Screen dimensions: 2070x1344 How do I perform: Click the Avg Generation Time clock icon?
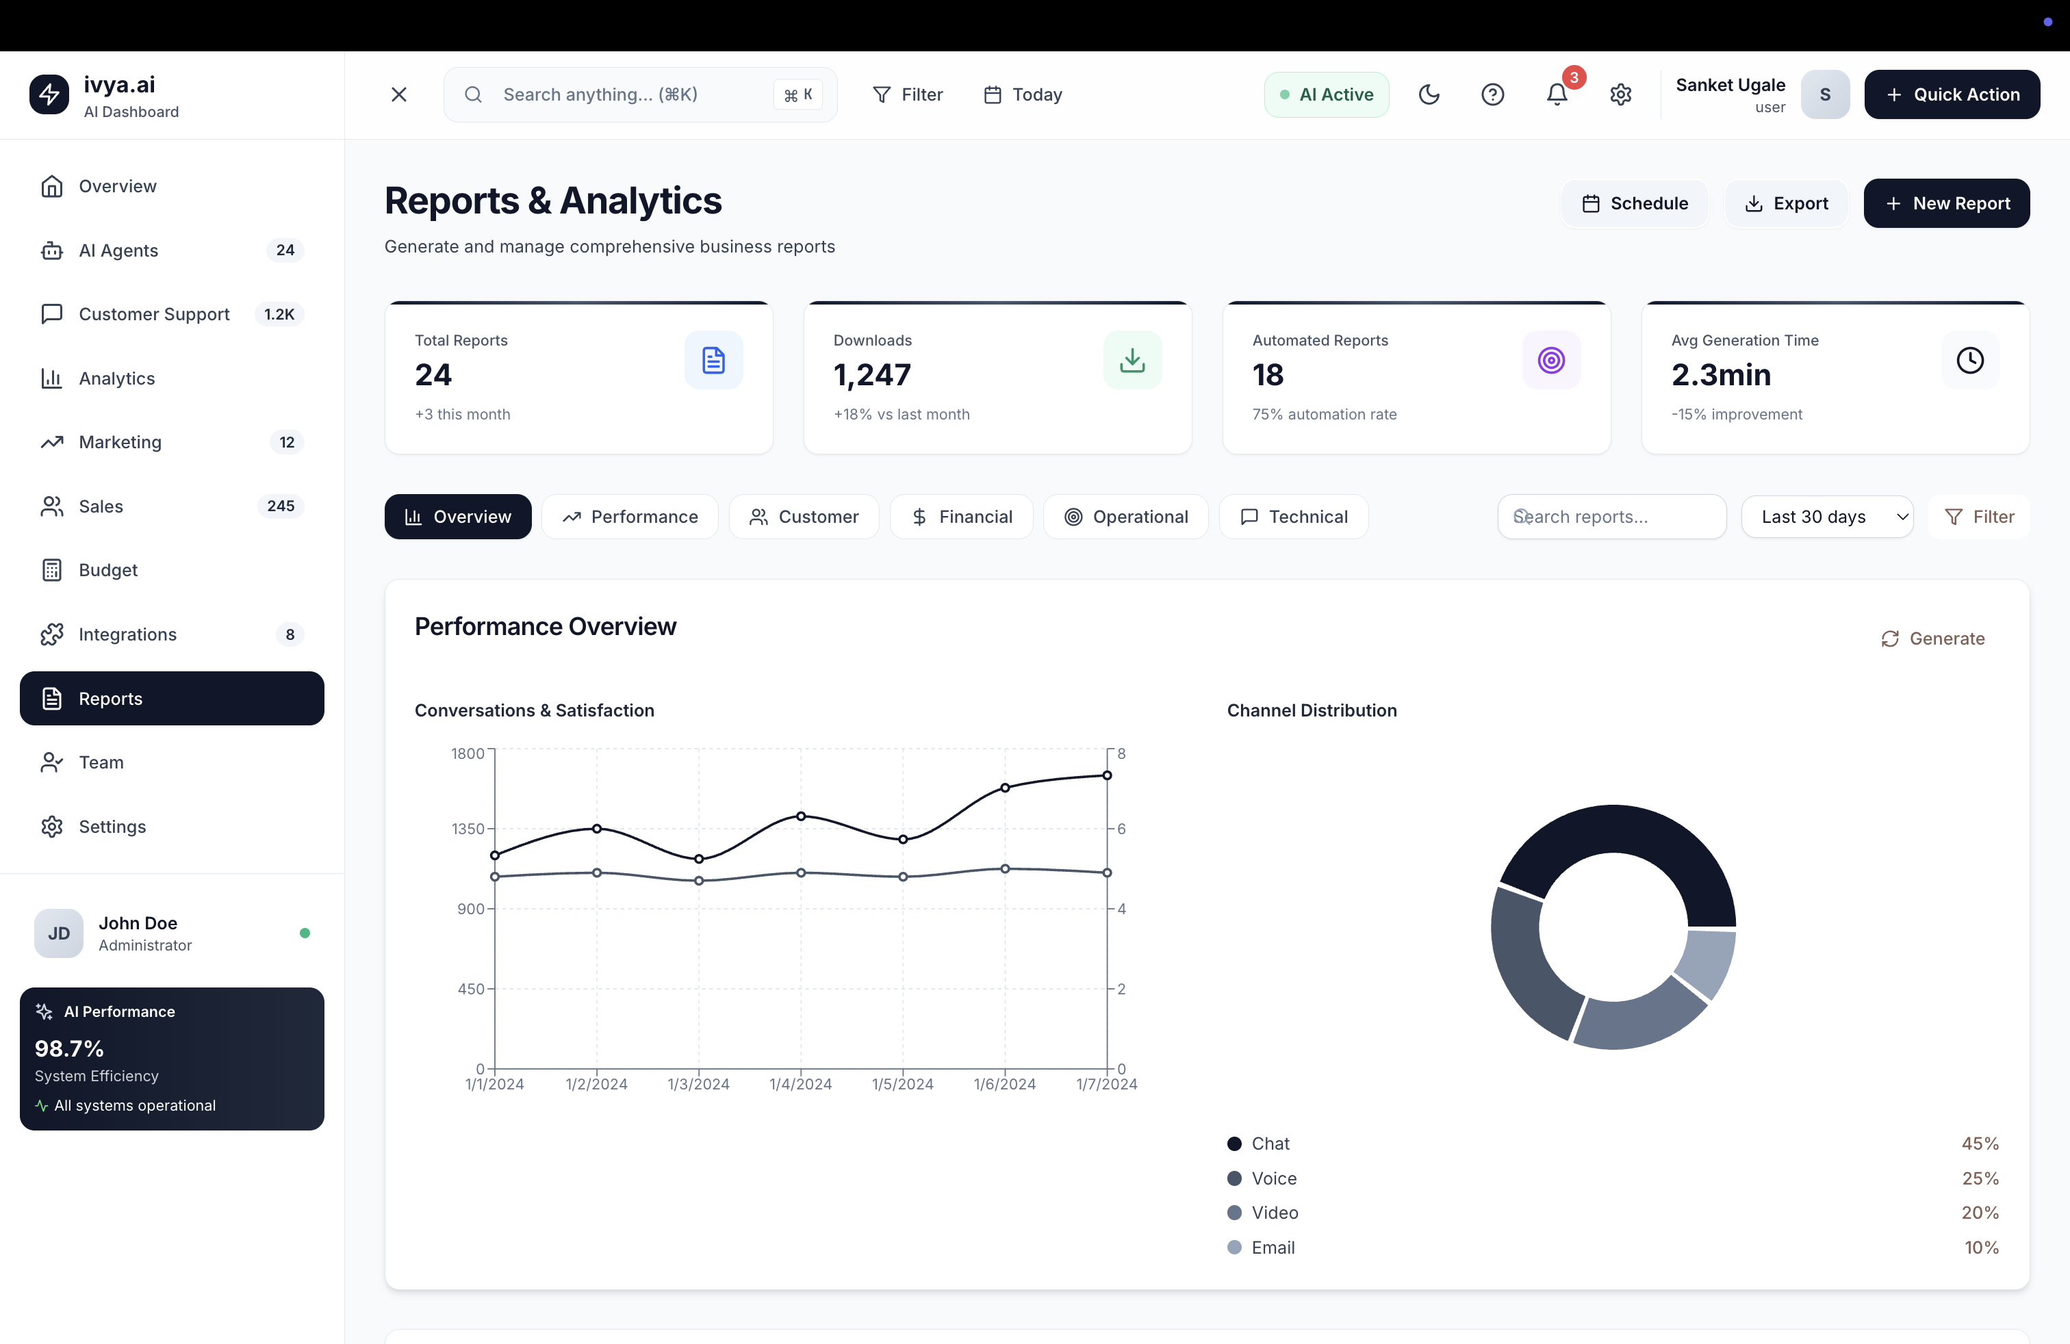(1969, 360)
